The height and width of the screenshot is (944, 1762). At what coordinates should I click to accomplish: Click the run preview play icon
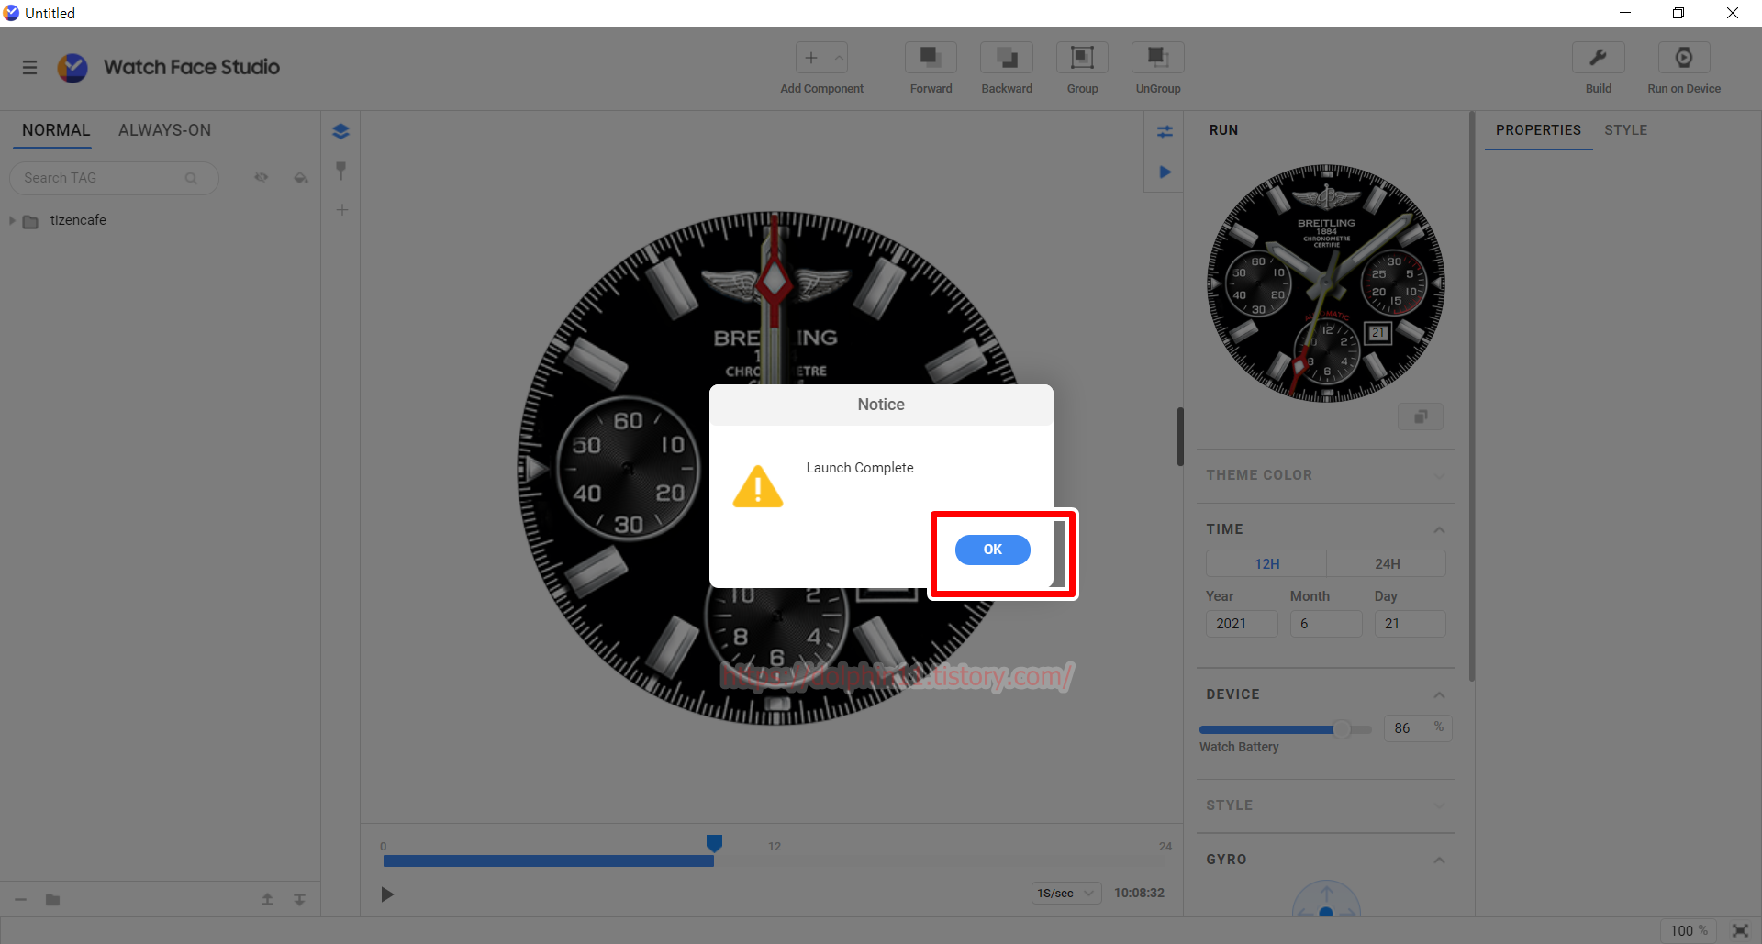coord(1165,172)
